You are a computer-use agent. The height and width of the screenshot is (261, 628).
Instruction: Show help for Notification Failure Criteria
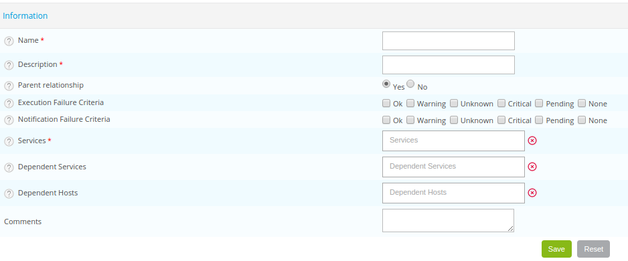coord(9,120)
